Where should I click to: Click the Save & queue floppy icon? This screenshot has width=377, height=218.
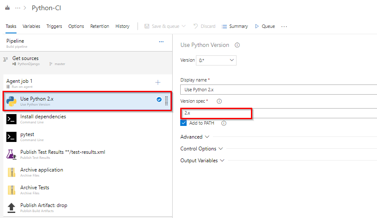pos(147,26)
